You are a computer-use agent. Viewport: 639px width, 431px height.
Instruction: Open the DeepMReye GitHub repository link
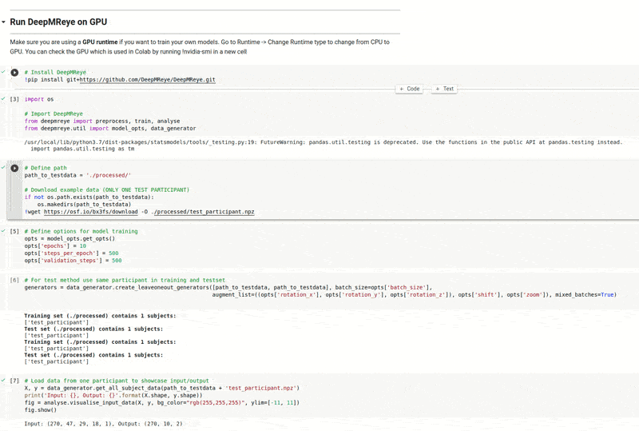click(x=147, y=80)
